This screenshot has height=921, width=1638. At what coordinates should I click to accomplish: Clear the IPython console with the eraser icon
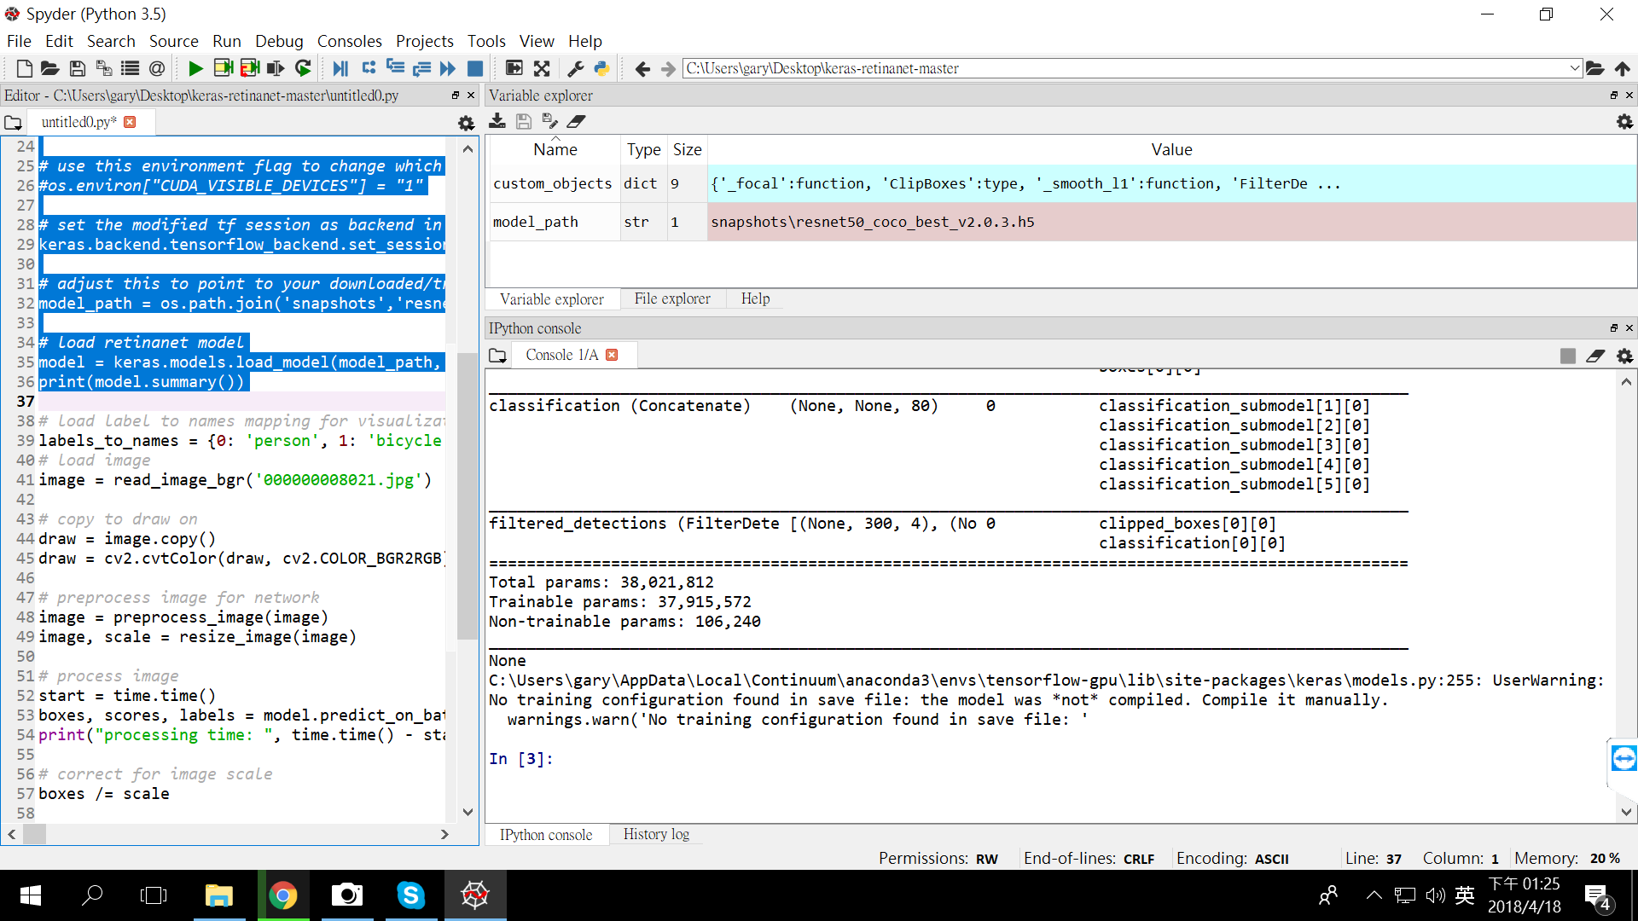1596,356
